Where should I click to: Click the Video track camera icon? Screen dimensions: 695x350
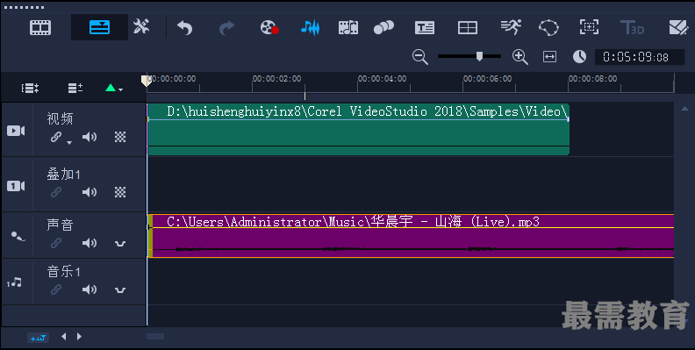tap(16, 131)
